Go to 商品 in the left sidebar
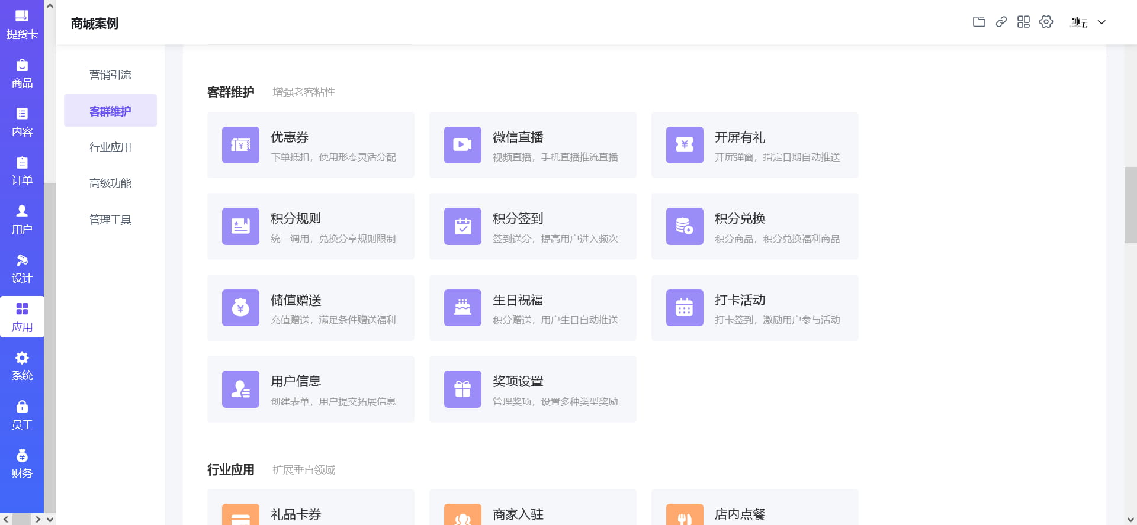The width and height of the screenshot is (1137, 525). [x=22, y=74]
